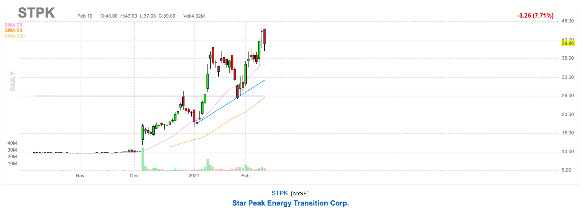Click the H:43.00 high value
This screenshot has height=208, width=582.
(x=128, y=16)
